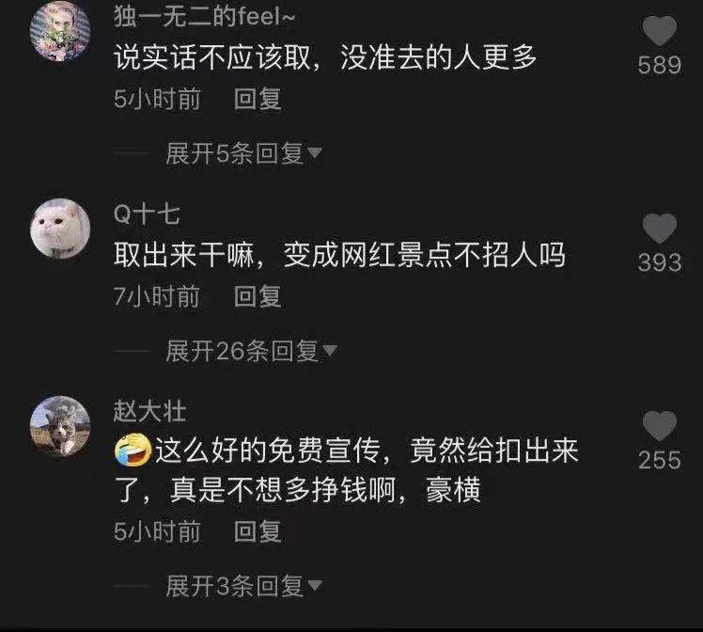Reply to the comment by 赵大壮

[258, 531]
